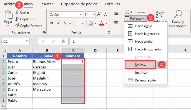
Task: Open the Fórmulas tab
Action: pyautogui.click(x=112, y=4)
